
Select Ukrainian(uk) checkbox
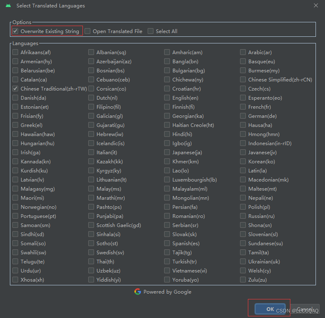[x=243, y=261]
